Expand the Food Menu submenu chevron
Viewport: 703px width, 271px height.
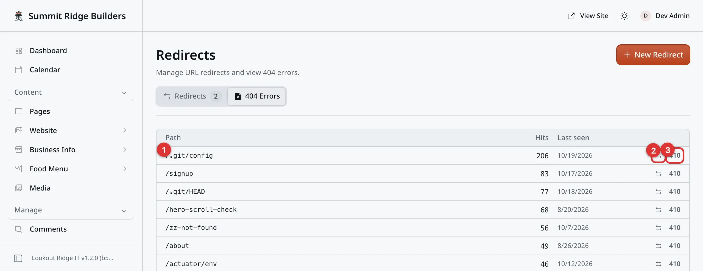coord(125,169)
